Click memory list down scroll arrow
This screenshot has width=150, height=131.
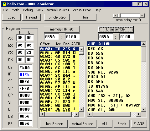[x=81, y=109]
